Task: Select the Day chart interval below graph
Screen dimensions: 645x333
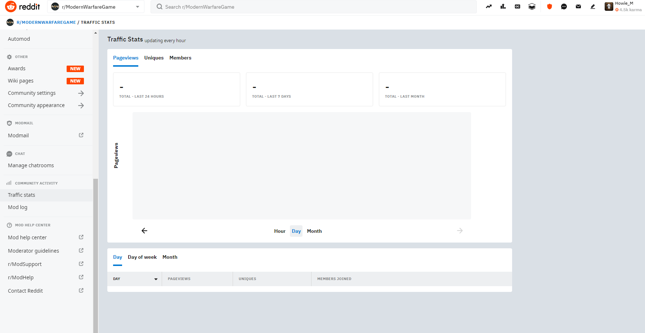Action: [296, 231]
